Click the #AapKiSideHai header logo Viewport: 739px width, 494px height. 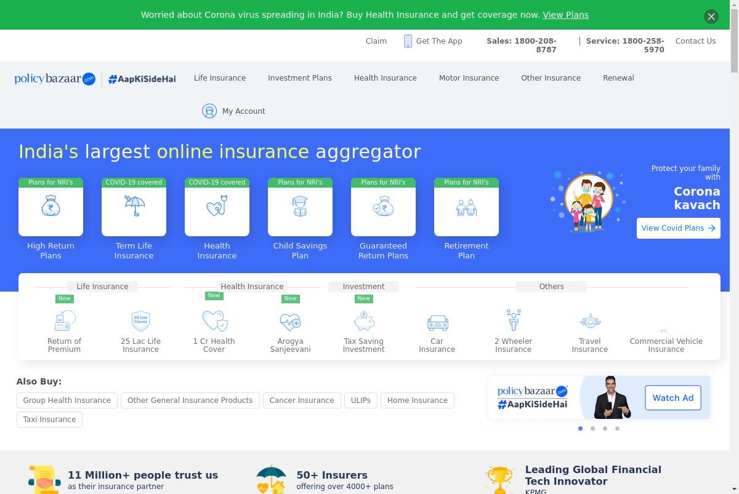142,79
